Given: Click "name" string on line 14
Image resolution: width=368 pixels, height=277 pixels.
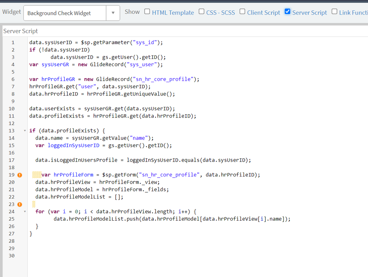Looking at the screenshot, I should (139, 138).
